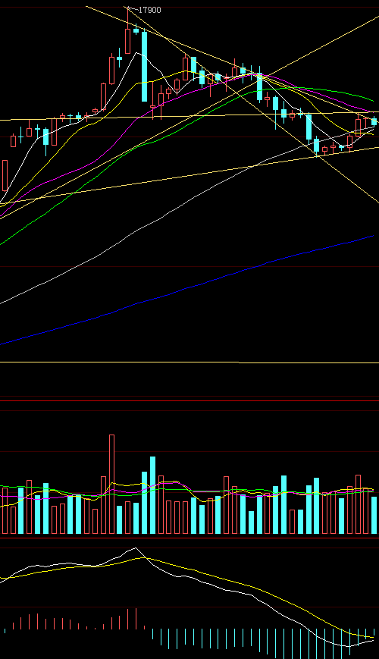Select the last cyan candle at the chart's right edge

tap(374, 121)
